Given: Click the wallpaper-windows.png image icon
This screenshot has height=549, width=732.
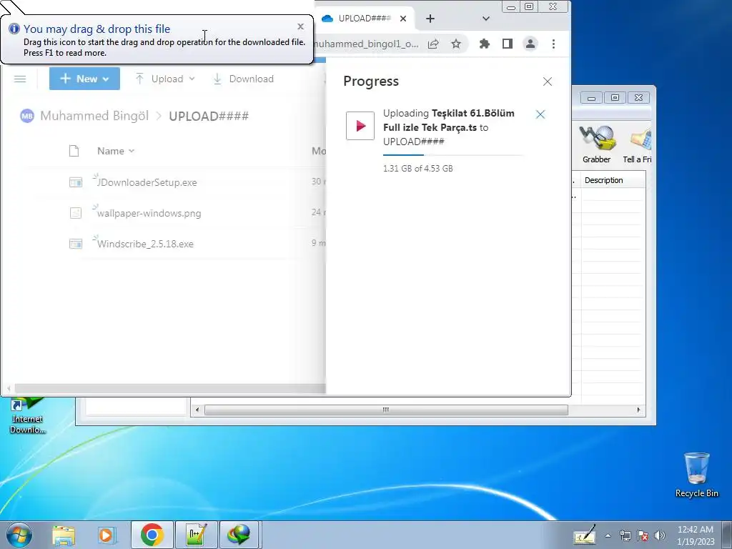Looking at the screenshot, I should click(x=76, y=213).
